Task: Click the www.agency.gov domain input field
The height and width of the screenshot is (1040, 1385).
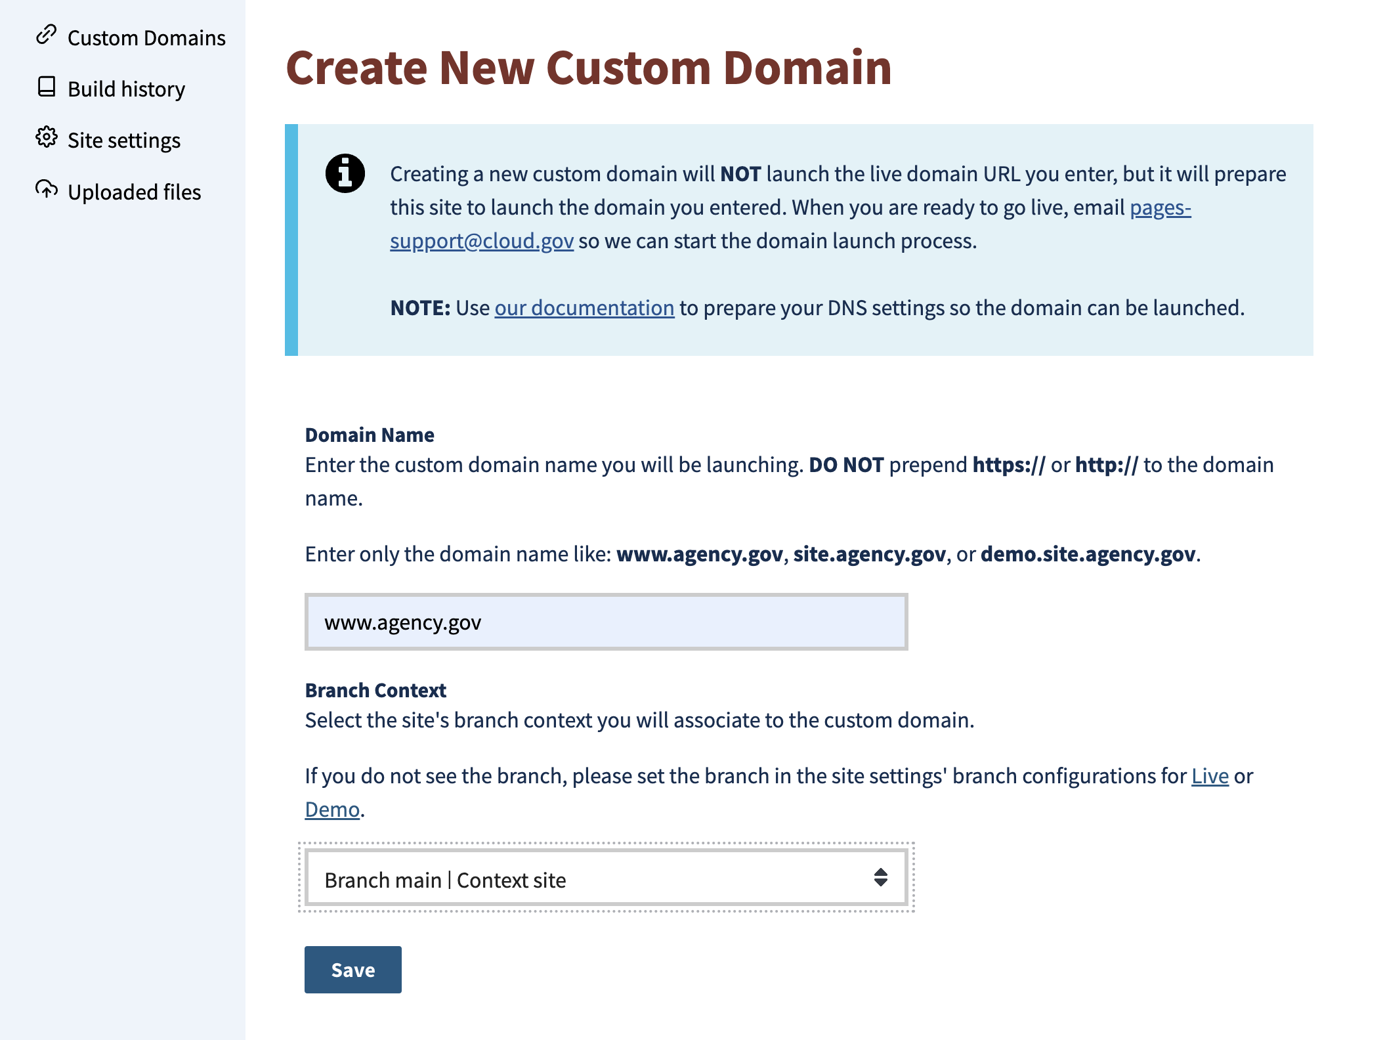Action: tap(605, 621)
